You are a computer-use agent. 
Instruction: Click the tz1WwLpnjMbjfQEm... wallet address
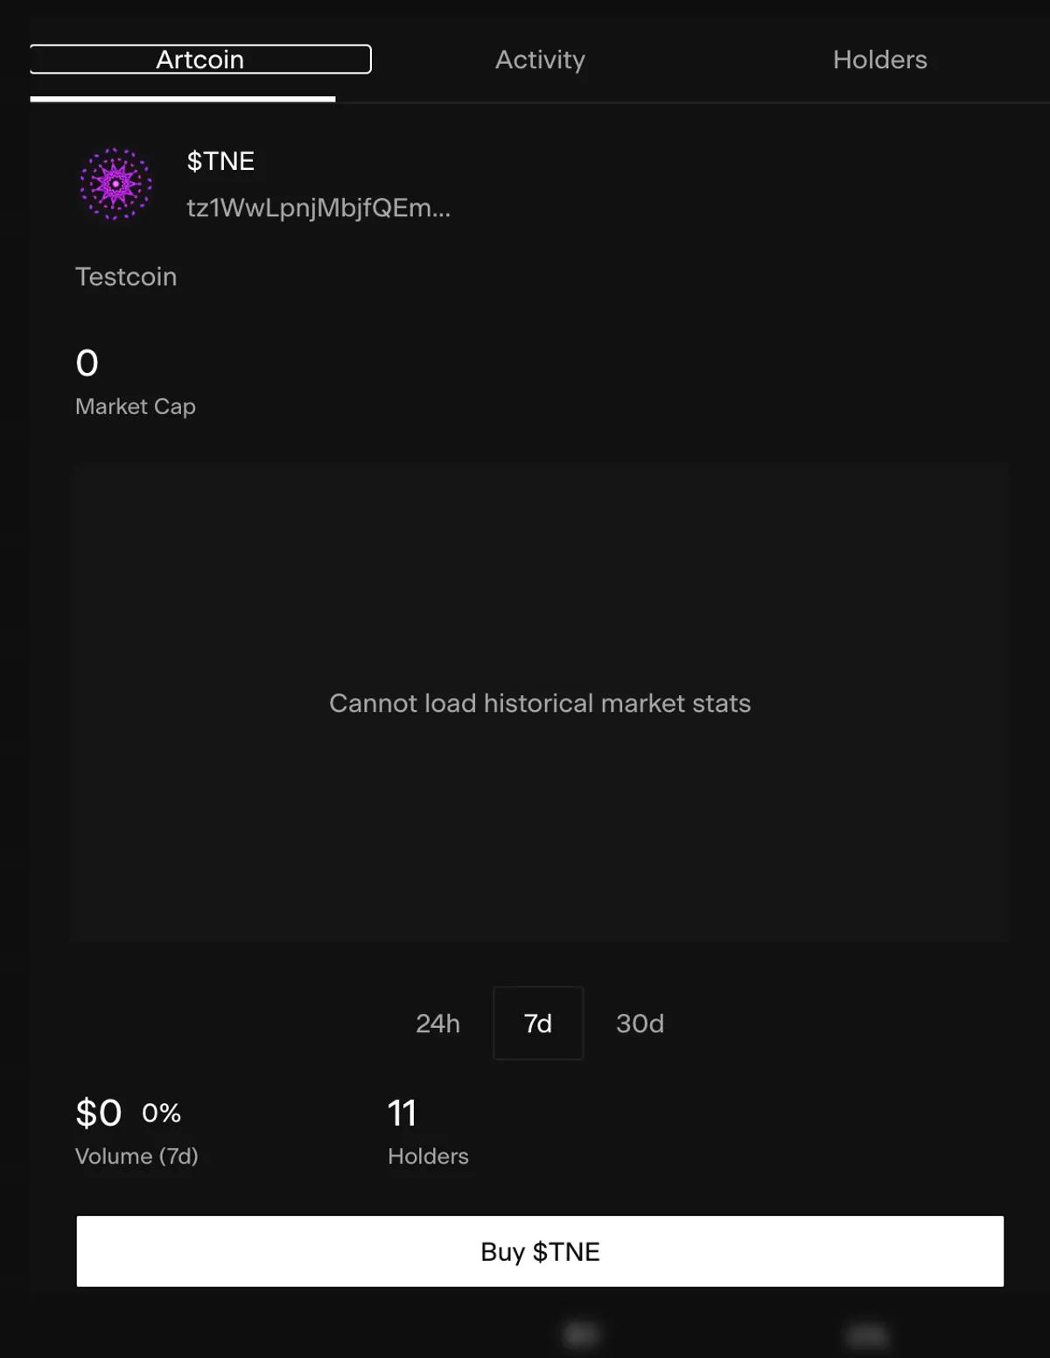pos(318,208)
